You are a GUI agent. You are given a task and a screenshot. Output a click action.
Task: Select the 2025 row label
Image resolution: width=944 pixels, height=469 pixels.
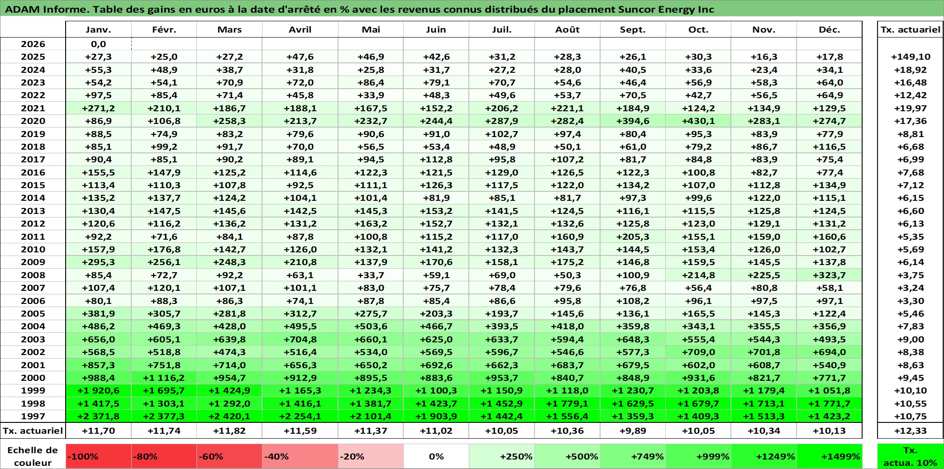coord(33,57)
